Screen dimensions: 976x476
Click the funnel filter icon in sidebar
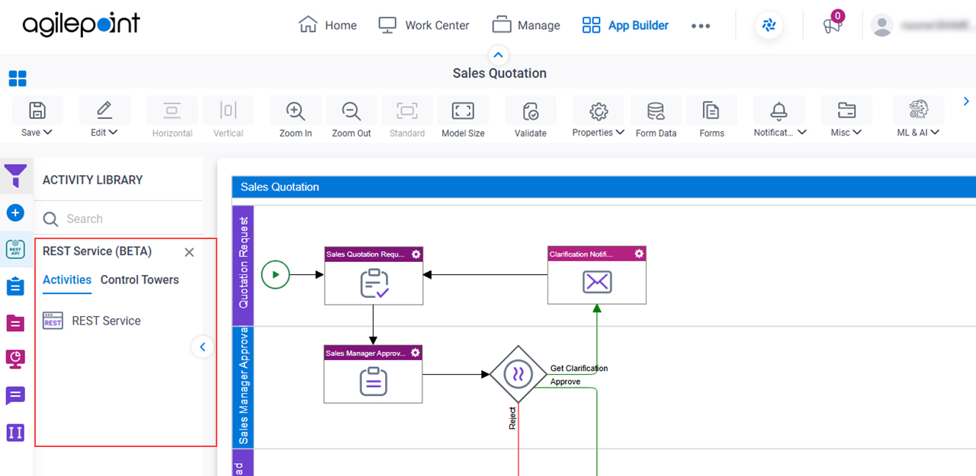[16, 176]
